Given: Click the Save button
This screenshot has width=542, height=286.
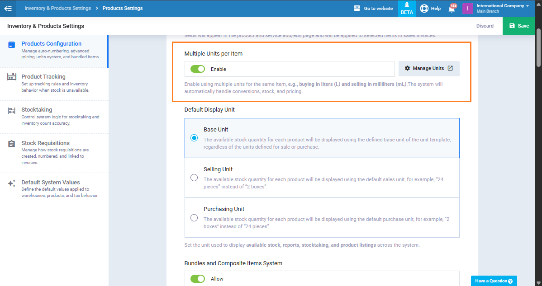Looking at the screenshot, I should coord(518,26).
